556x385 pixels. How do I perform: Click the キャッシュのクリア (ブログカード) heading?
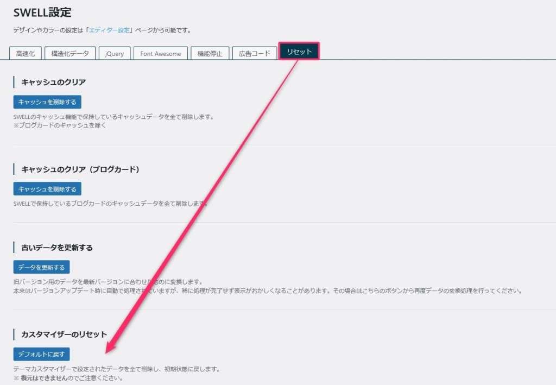pos(80,169)
